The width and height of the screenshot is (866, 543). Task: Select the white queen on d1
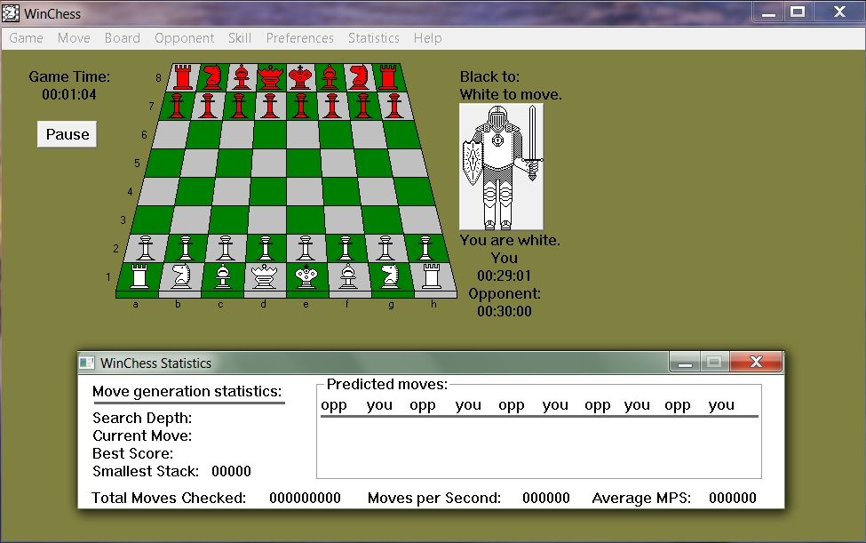pos(264,276)
